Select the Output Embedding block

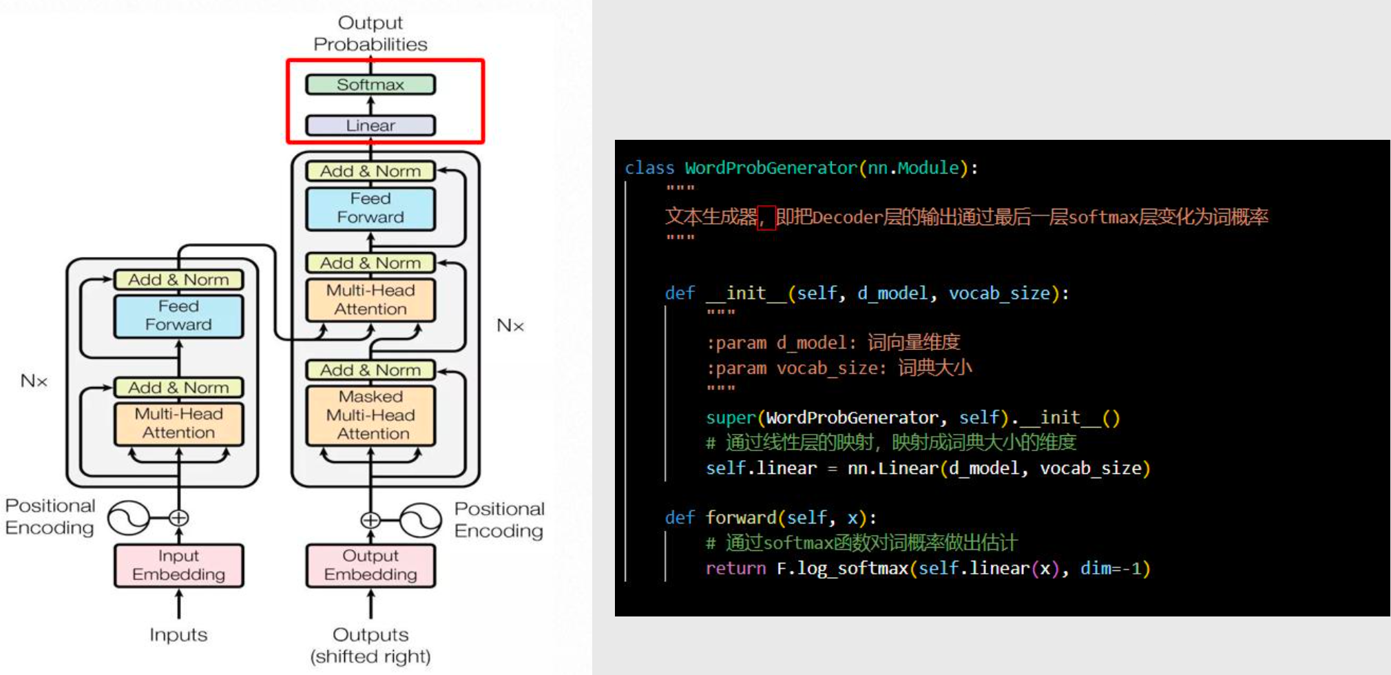[x=370, y=565]
